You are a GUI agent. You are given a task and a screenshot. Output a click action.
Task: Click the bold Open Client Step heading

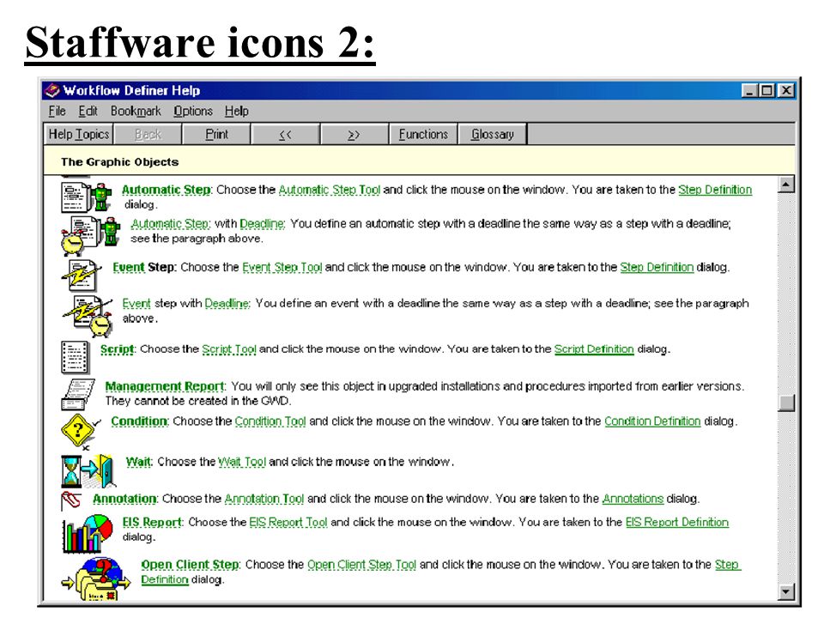pos(191,565)
